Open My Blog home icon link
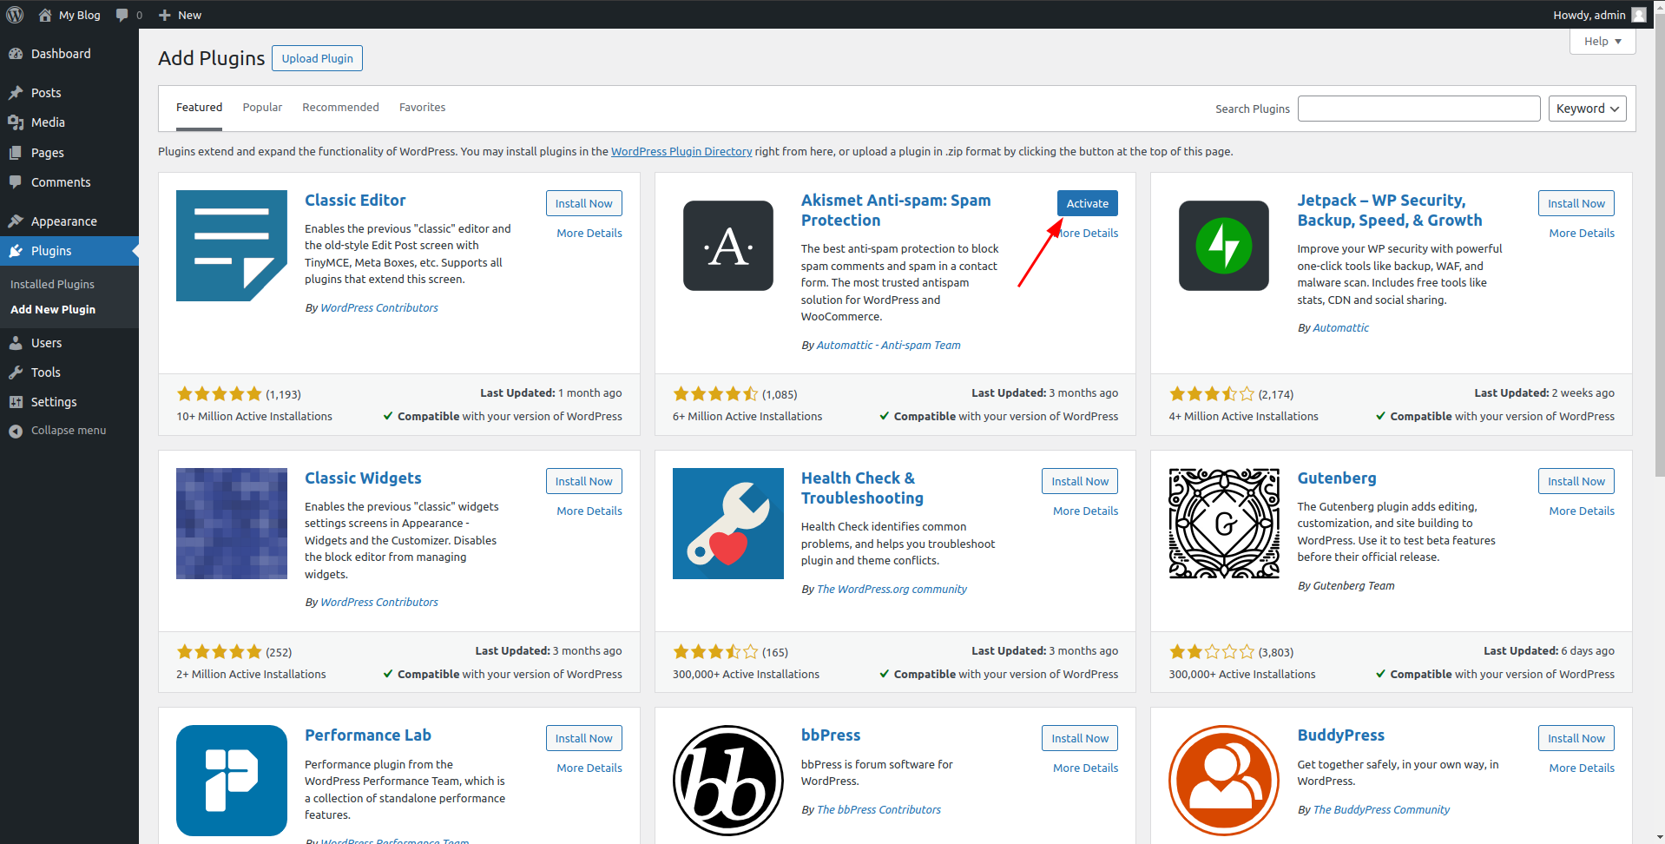 [45, 15]
